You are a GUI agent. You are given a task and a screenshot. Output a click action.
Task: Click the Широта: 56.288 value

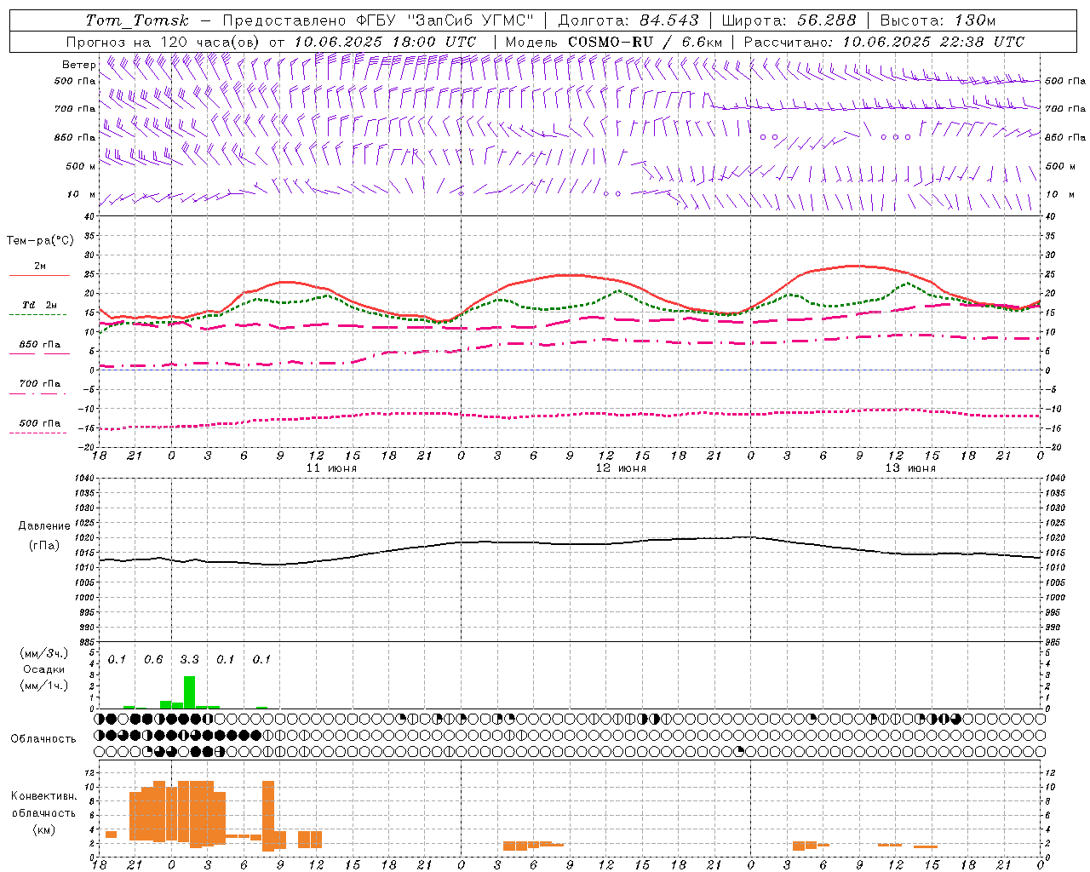point(789,20)
